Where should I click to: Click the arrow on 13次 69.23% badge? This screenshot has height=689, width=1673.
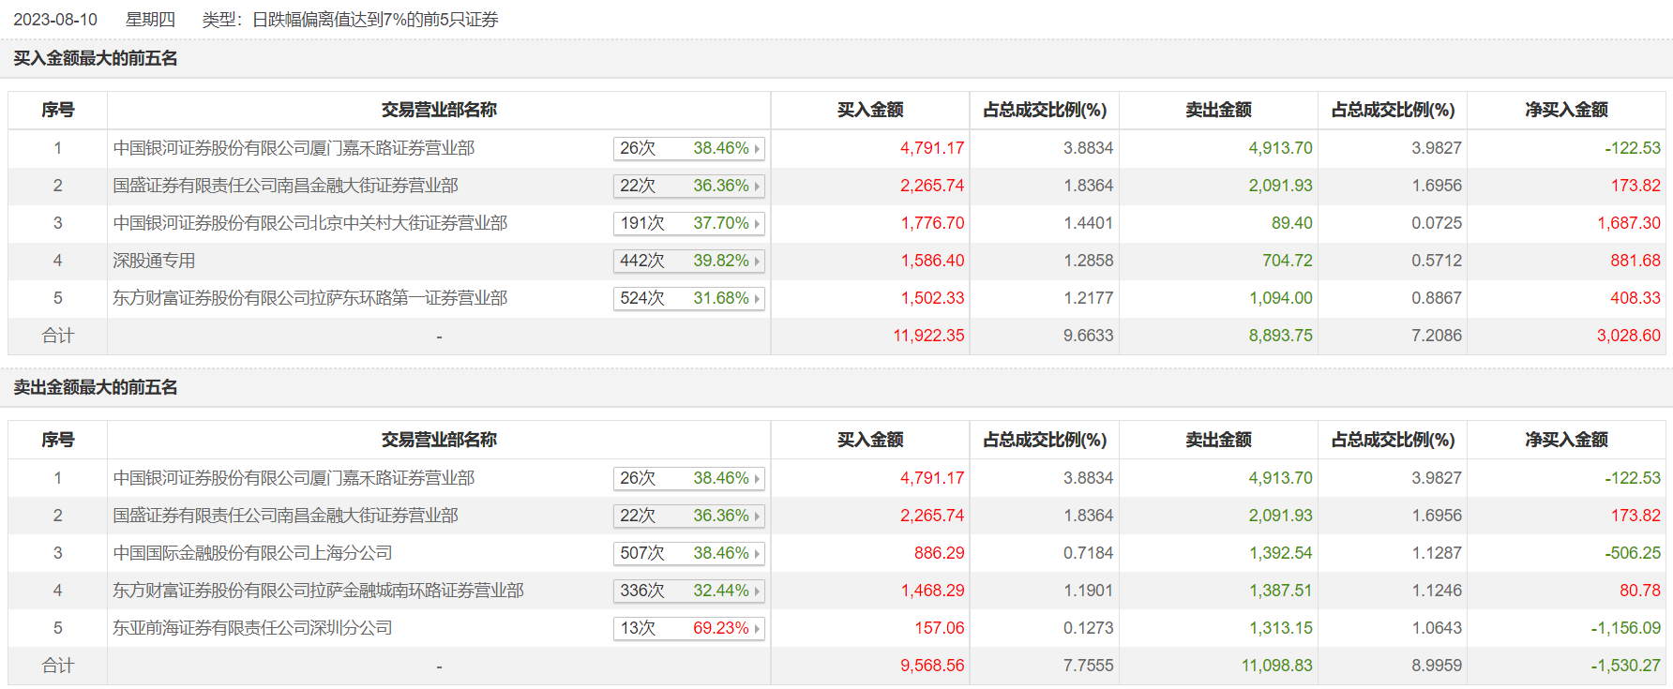tap(757, 629)
